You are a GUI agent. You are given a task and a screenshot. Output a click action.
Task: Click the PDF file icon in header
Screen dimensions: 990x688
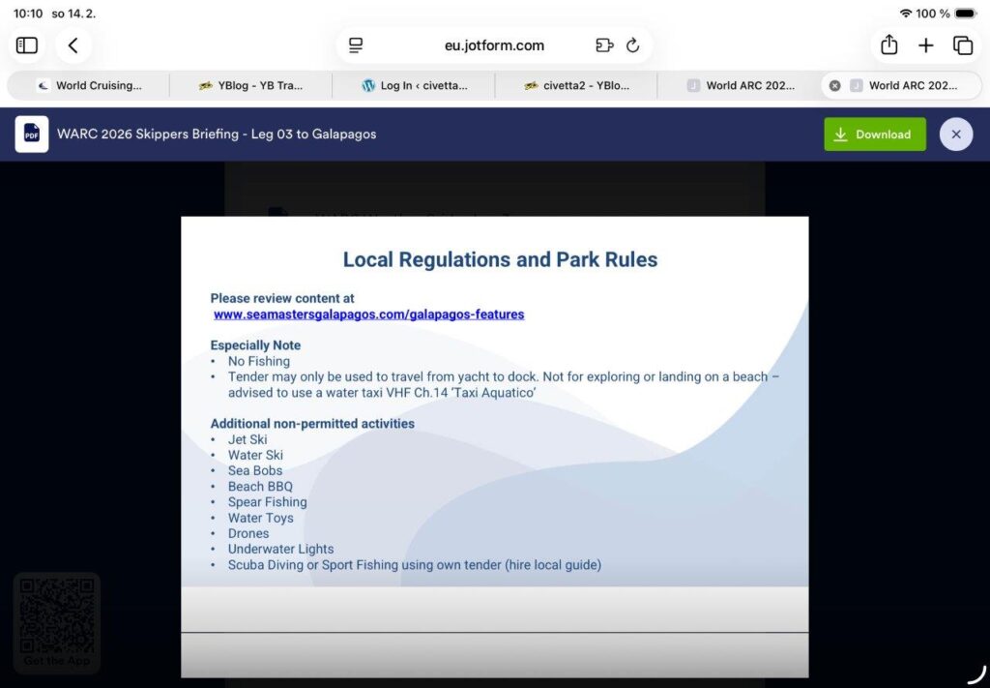point(32,135)
